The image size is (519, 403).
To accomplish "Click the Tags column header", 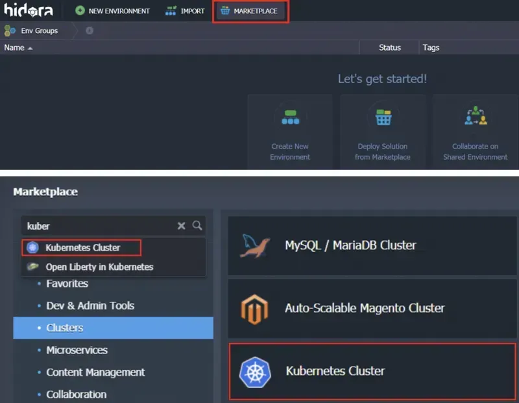I will click(431, 47).
